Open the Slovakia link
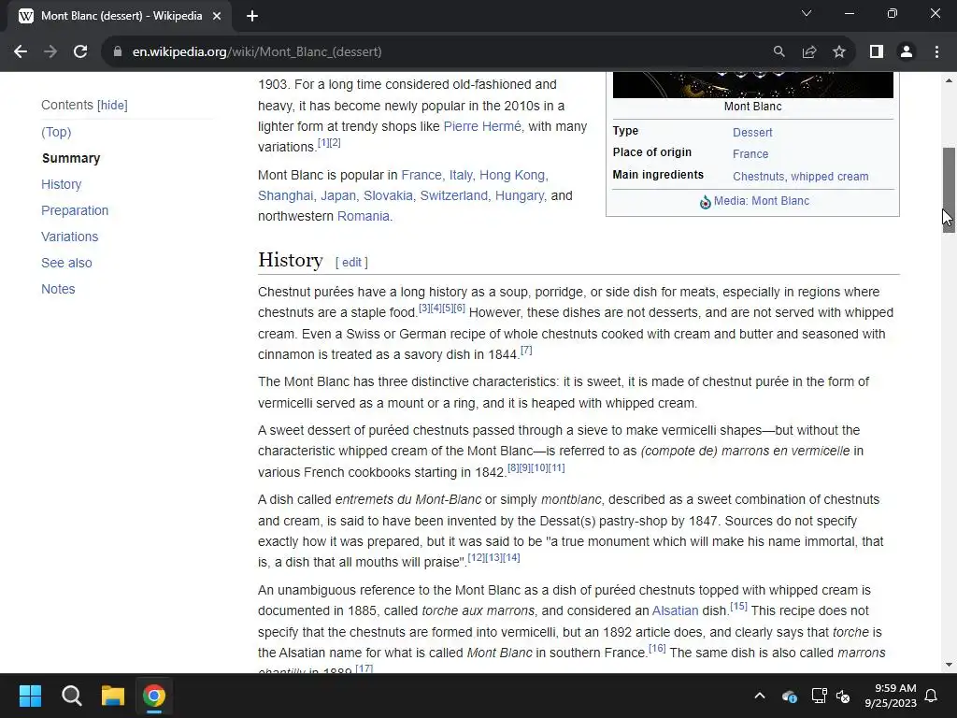Screen dimensions: 957x718 coord(388,195)
